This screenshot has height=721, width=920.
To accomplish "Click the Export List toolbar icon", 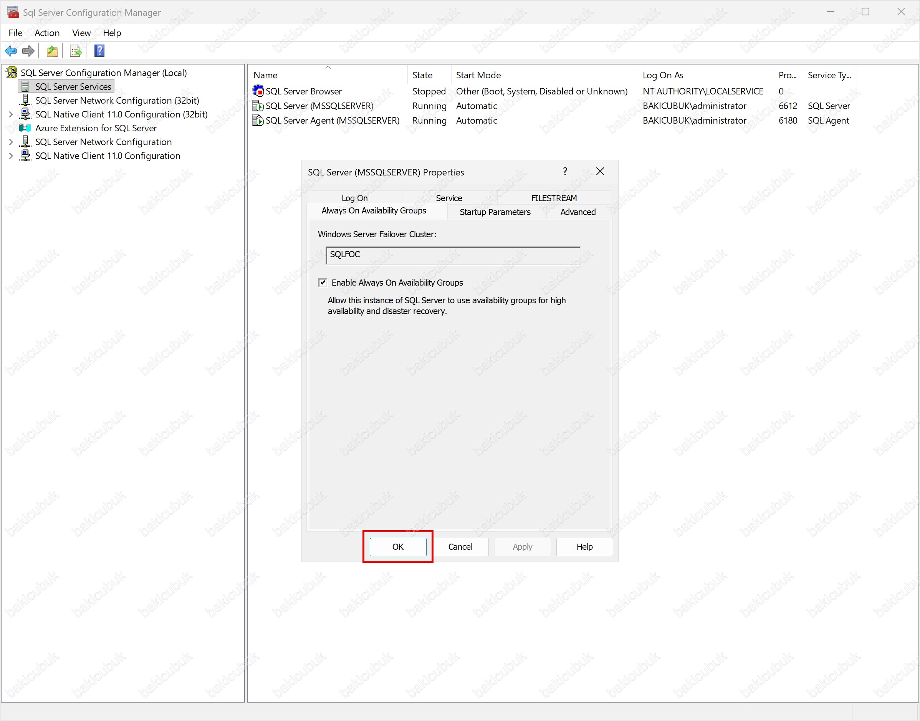I will [x=76, y=51].
